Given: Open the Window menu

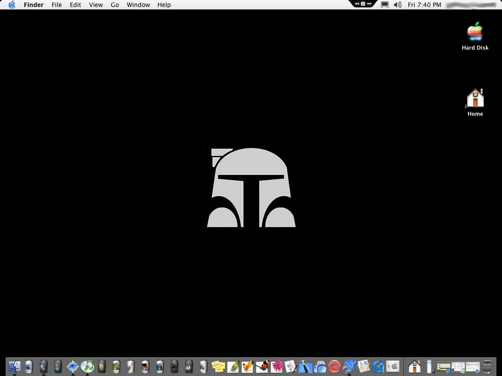Looking at the screenshot, I should coord(138,5).
